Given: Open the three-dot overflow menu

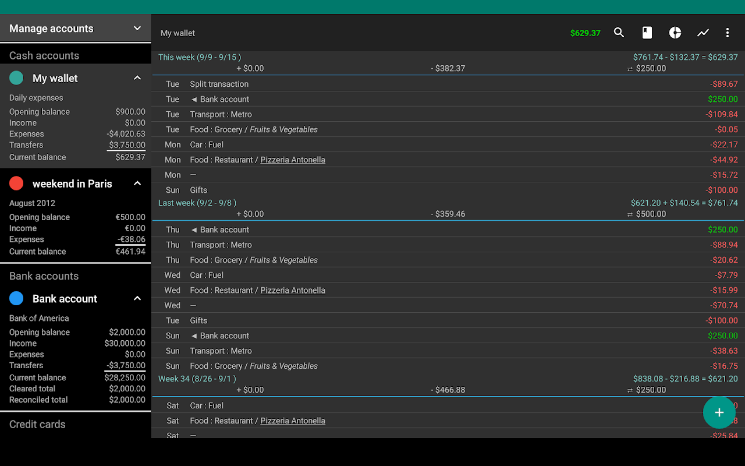Looking at the screenshot, I should click(x=728, y=33).
